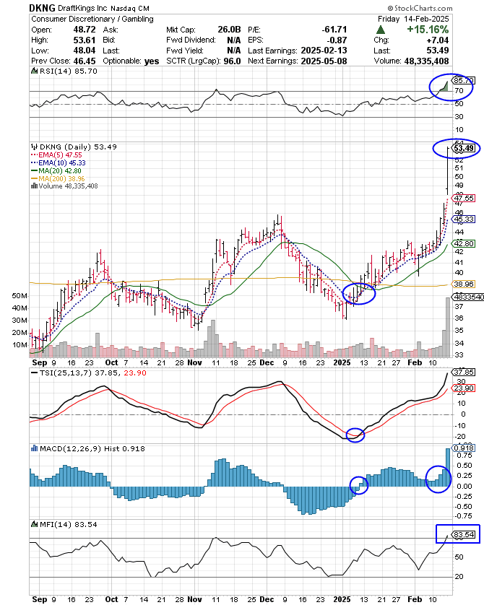
Task: Click the Next Earnings date 2025-05-08
Action: click(324, 61)
